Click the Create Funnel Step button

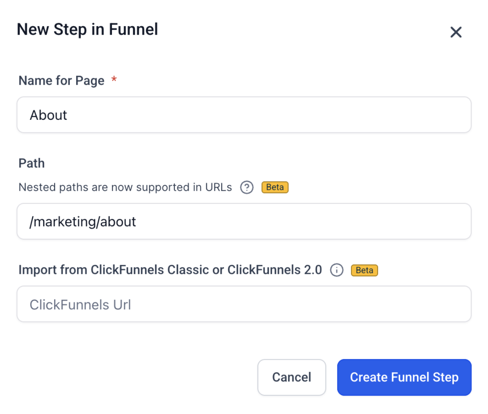[x=404, y=377]
